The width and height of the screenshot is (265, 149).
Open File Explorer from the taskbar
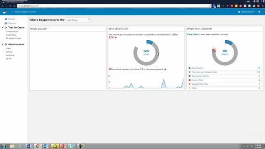[x=12, y=146]
